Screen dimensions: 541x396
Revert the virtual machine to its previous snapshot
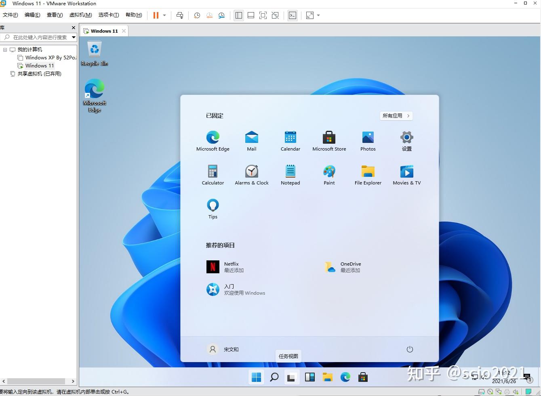pos(209,15)
